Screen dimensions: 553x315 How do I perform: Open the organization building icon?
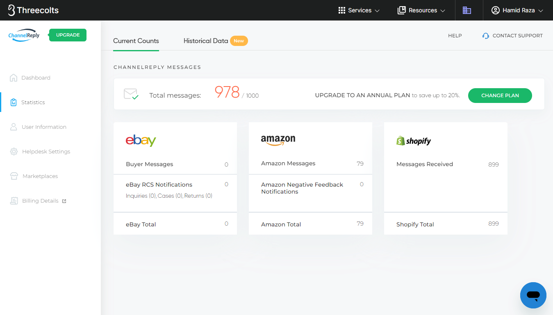pyautogui.click(x=467, y=10)
